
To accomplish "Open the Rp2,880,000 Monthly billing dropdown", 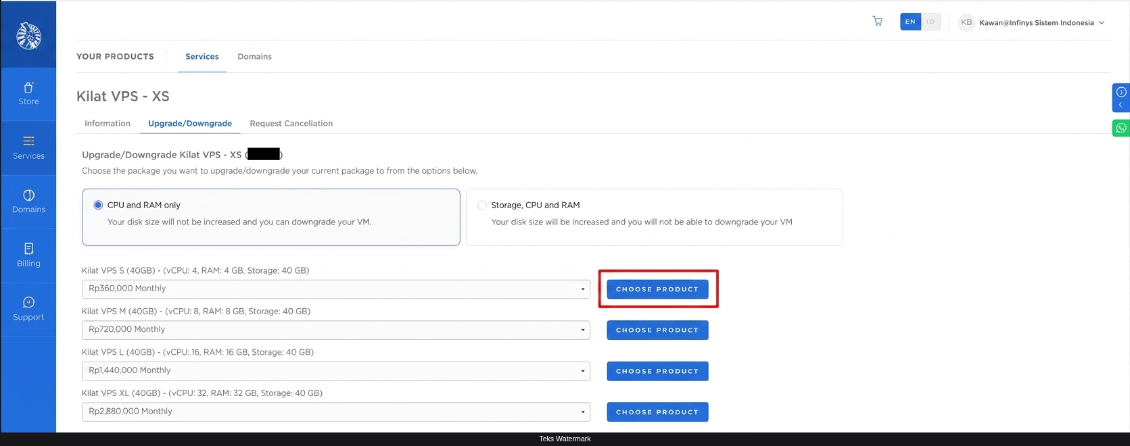I will (x=335, y=412).
